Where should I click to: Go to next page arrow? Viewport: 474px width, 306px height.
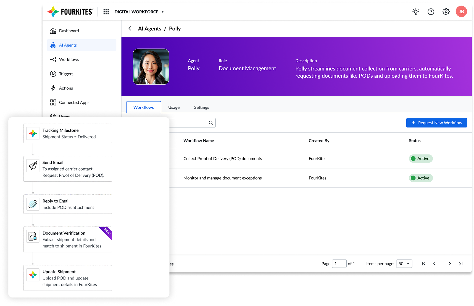(x=450, y=264)
